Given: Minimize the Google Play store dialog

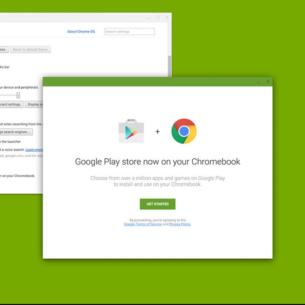Looking at the screenshot, I should point(258,82).
